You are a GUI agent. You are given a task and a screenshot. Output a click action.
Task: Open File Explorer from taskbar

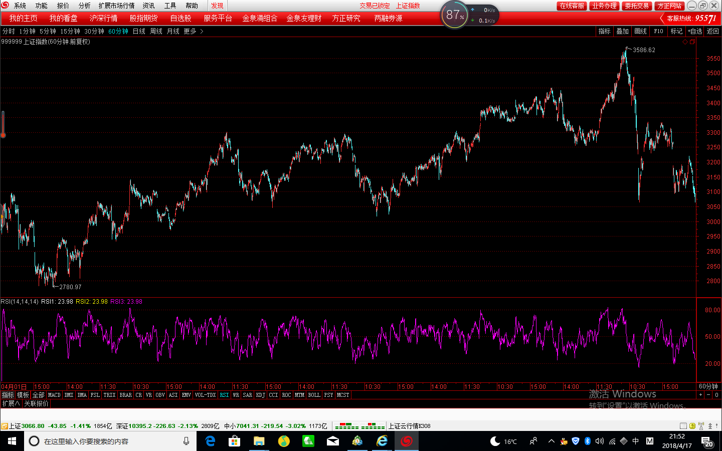[x=259, y=441]
